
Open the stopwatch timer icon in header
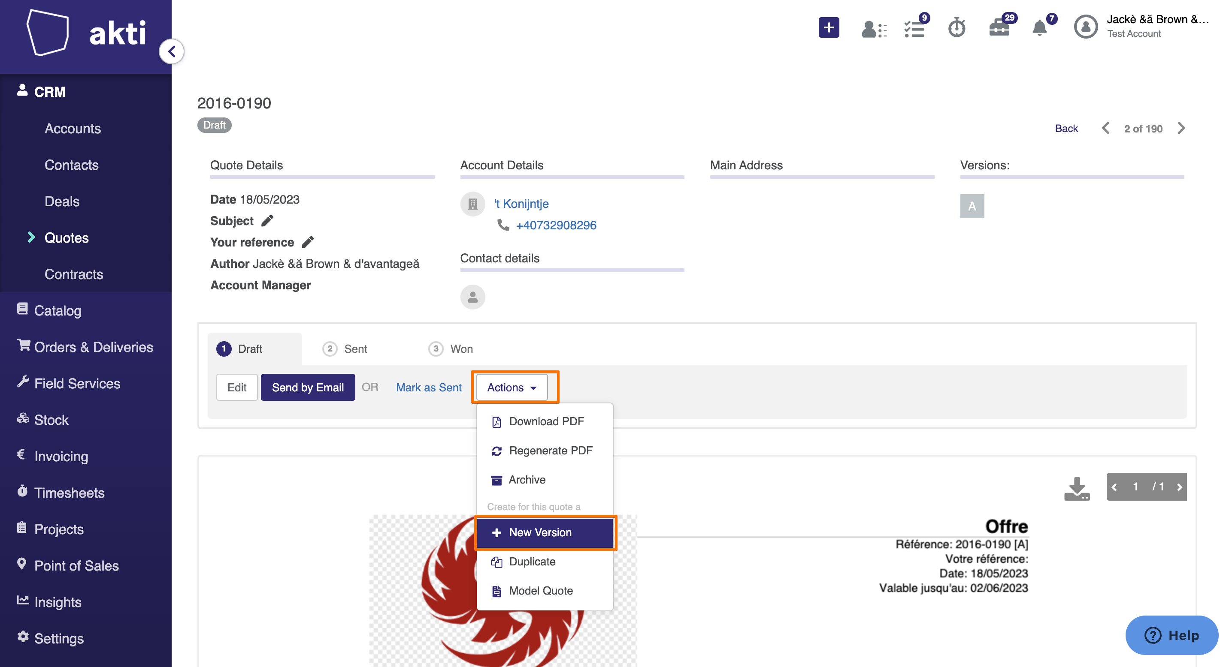(x=957, y=27)
